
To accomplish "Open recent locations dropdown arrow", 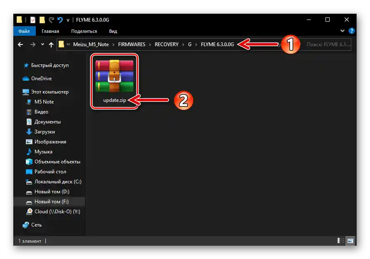I will pyautogui.click(x=42, y=44).
